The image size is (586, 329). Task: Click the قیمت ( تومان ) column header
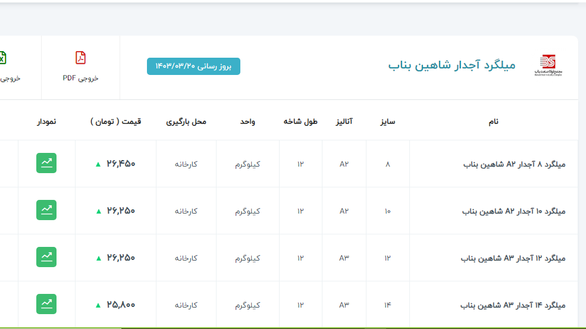[x=116, y=121]
